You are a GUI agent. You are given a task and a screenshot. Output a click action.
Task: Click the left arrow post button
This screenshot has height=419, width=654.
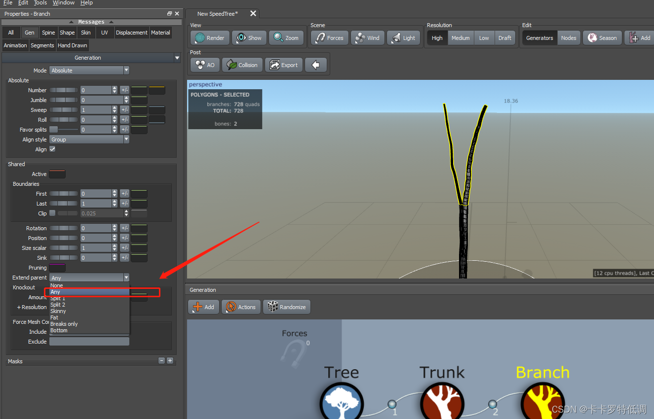[316, 65]
